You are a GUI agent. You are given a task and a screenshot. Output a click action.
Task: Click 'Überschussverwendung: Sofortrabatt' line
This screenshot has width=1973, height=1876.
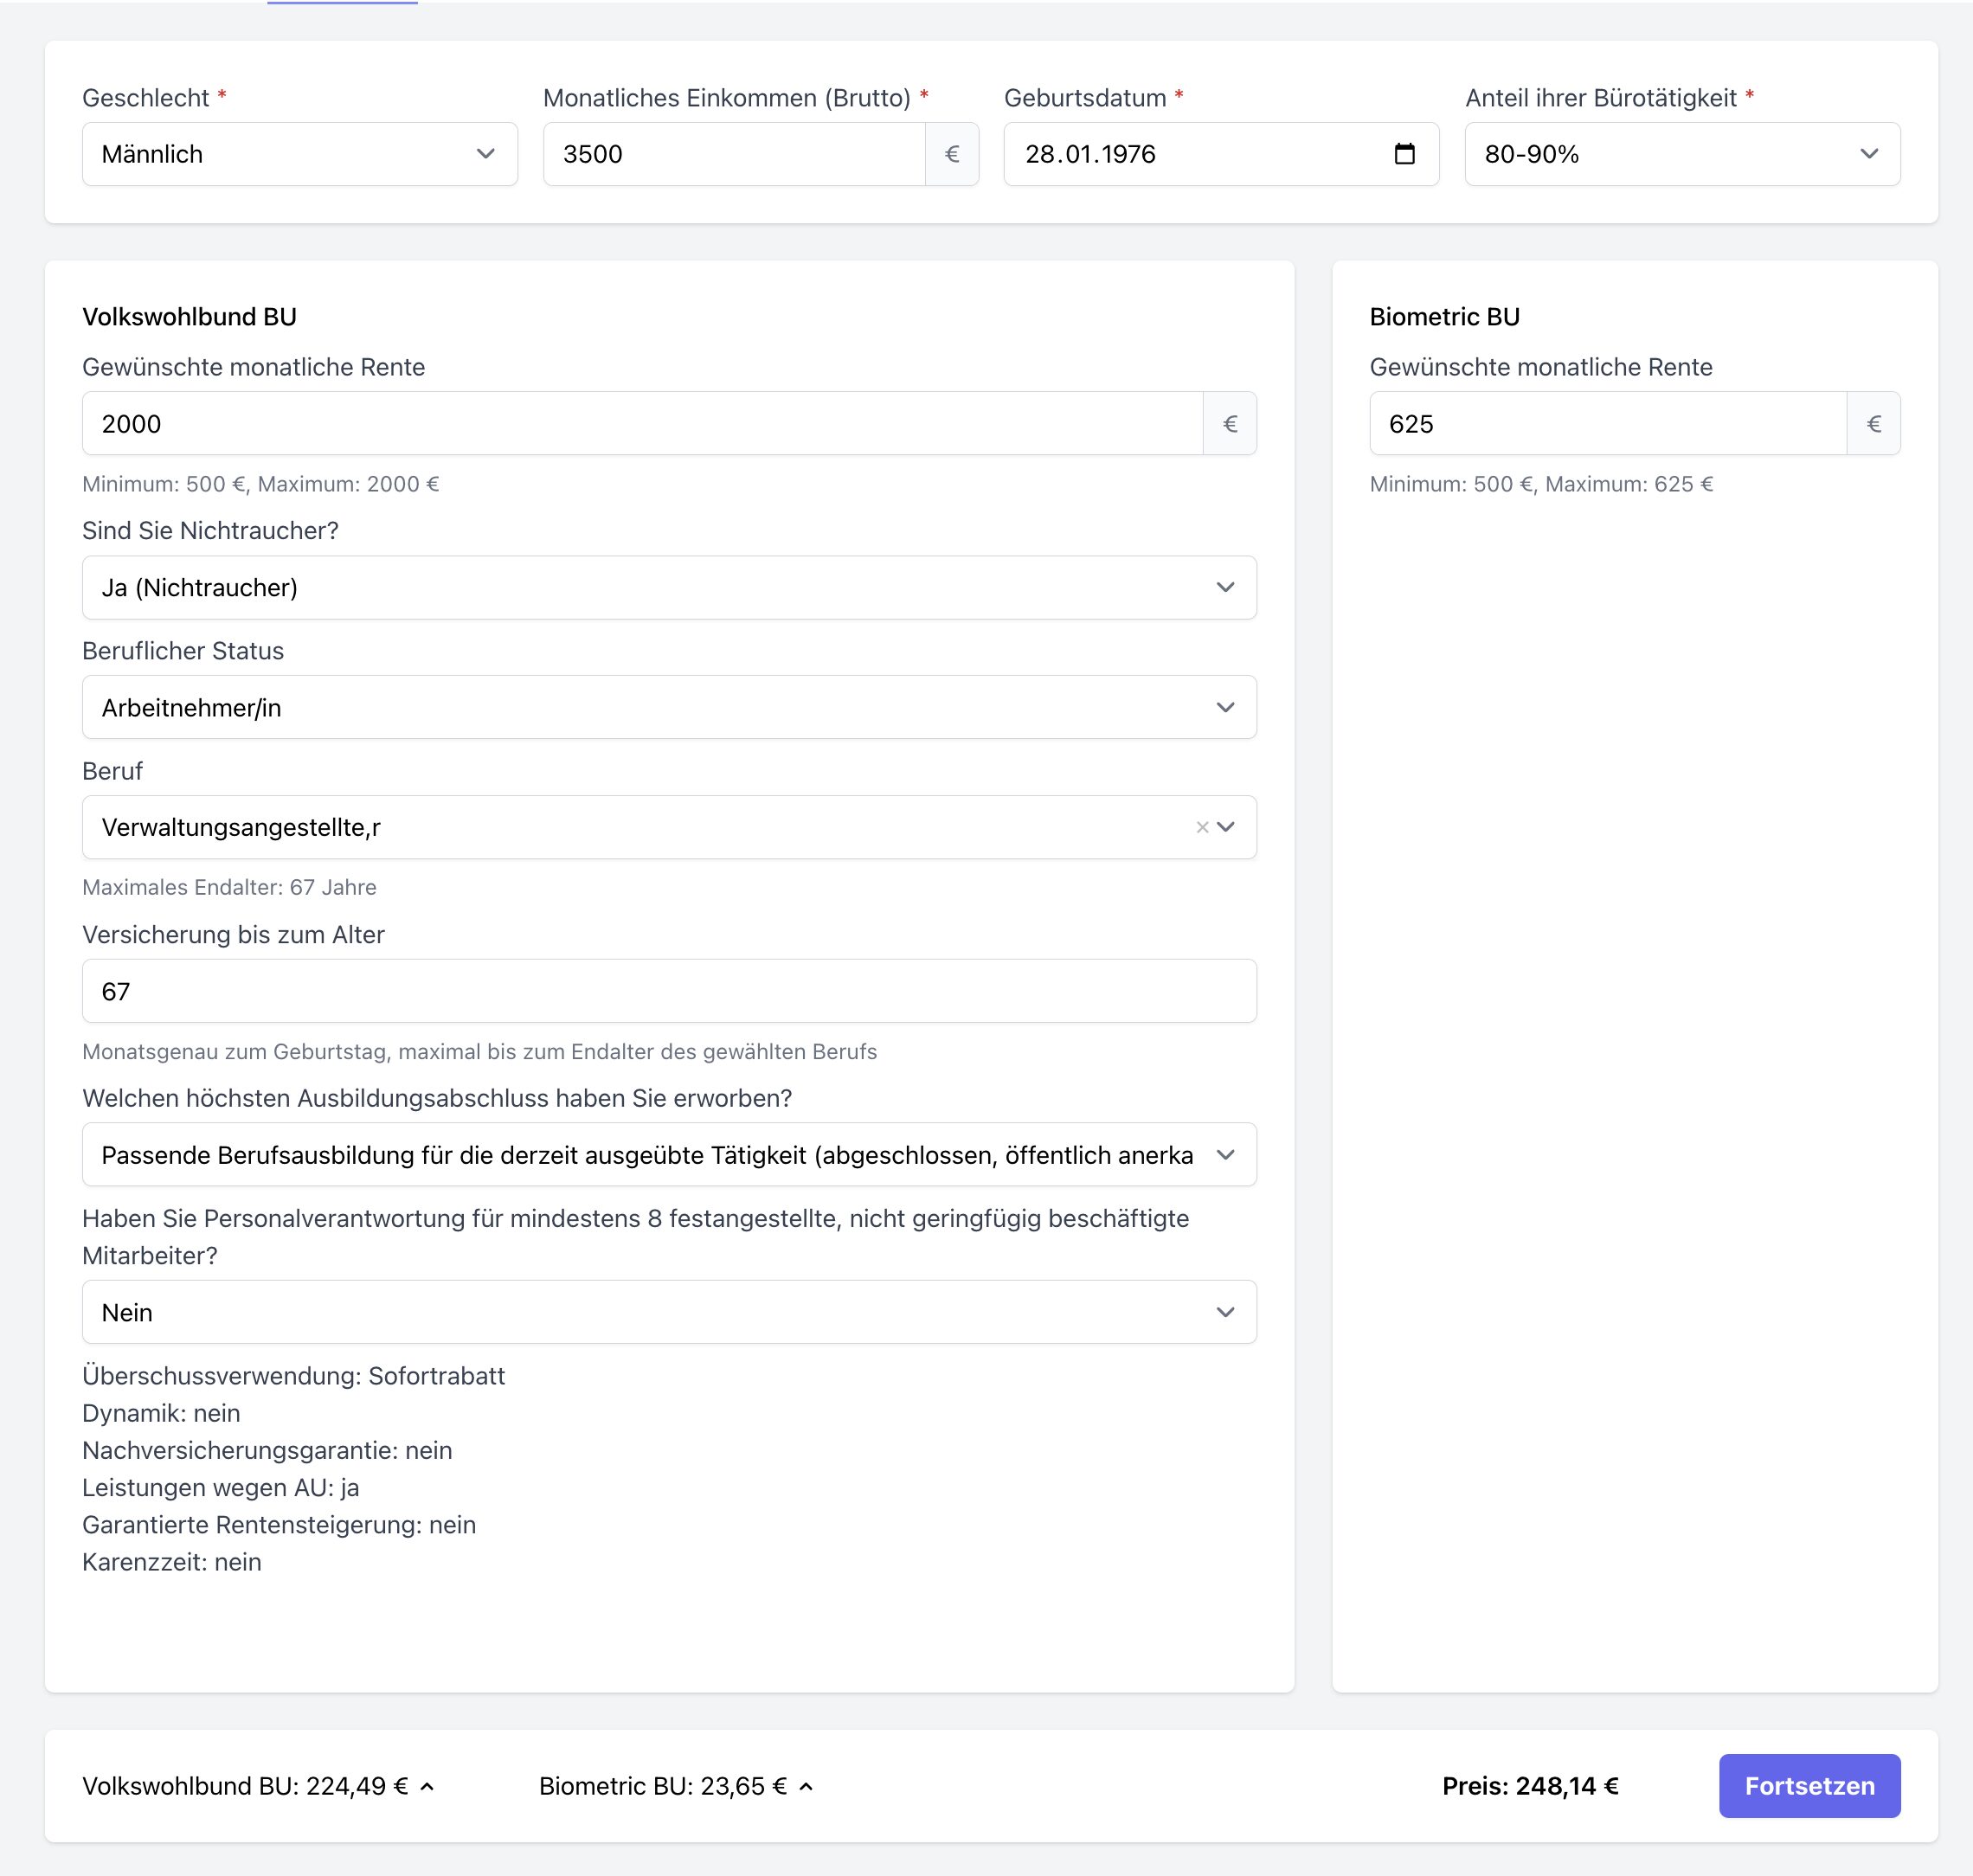(293, 1376)
